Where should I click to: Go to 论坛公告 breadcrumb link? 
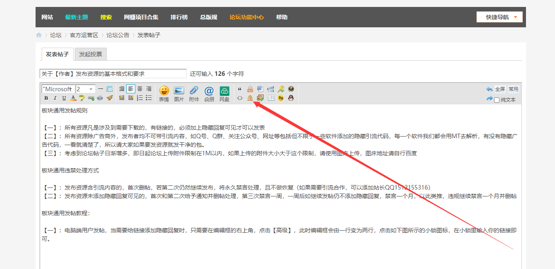[x=118, y=35]
